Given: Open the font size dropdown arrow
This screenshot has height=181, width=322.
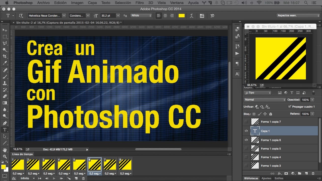Looking at the screenshot, I should (x=118, y=16).
